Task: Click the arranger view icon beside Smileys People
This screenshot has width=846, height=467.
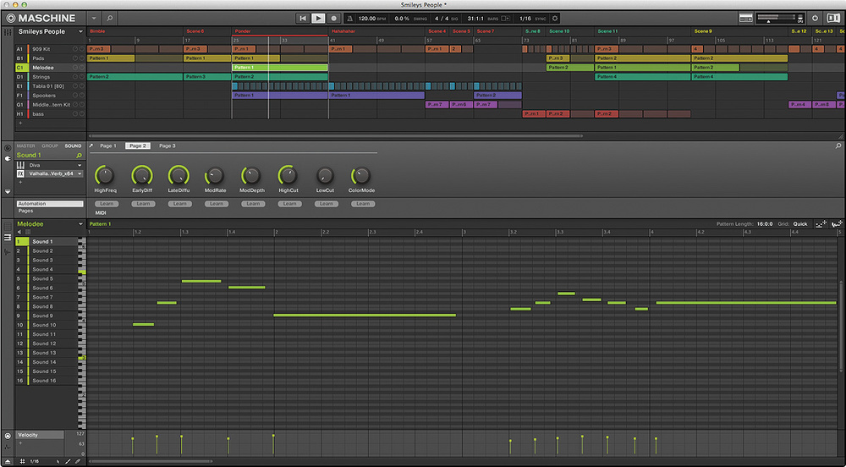Action: tap(8, 32)
